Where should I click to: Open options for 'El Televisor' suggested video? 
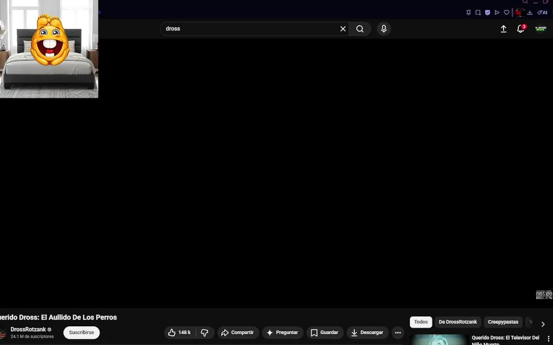tap(548, 339)
